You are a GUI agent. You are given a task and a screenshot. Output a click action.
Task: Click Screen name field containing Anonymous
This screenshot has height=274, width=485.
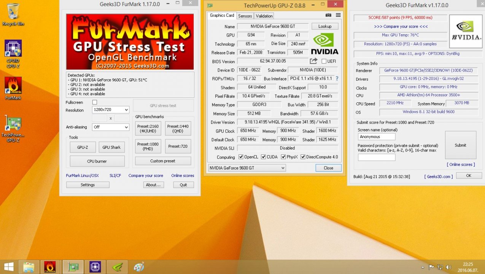pyautogui.click(x=377, y=137)
